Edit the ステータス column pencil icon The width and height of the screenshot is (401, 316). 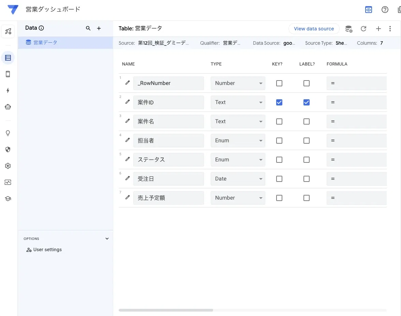pos(128,159)
